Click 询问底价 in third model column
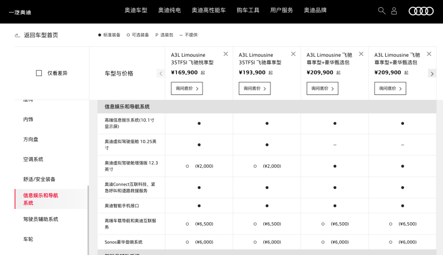This screenshot has height=255, width=443. [322, 88]
